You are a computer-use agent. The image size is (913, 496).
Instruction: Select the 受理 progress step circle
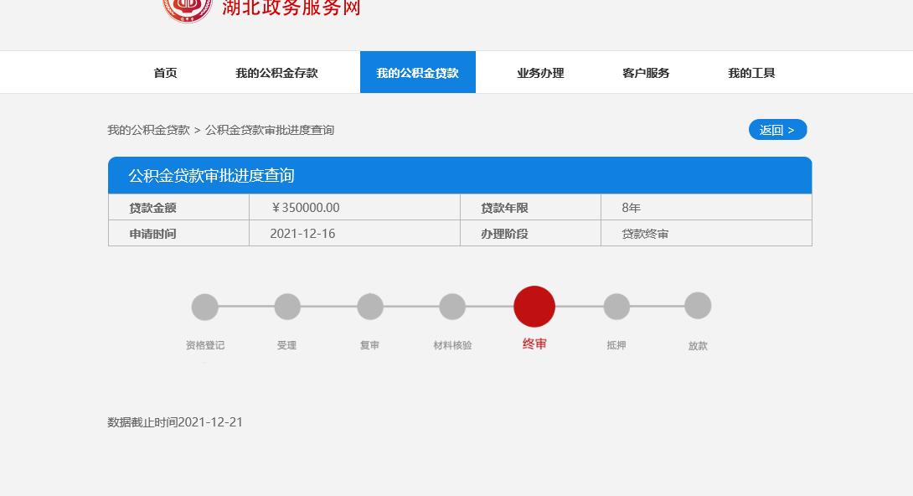pos(287,307)
